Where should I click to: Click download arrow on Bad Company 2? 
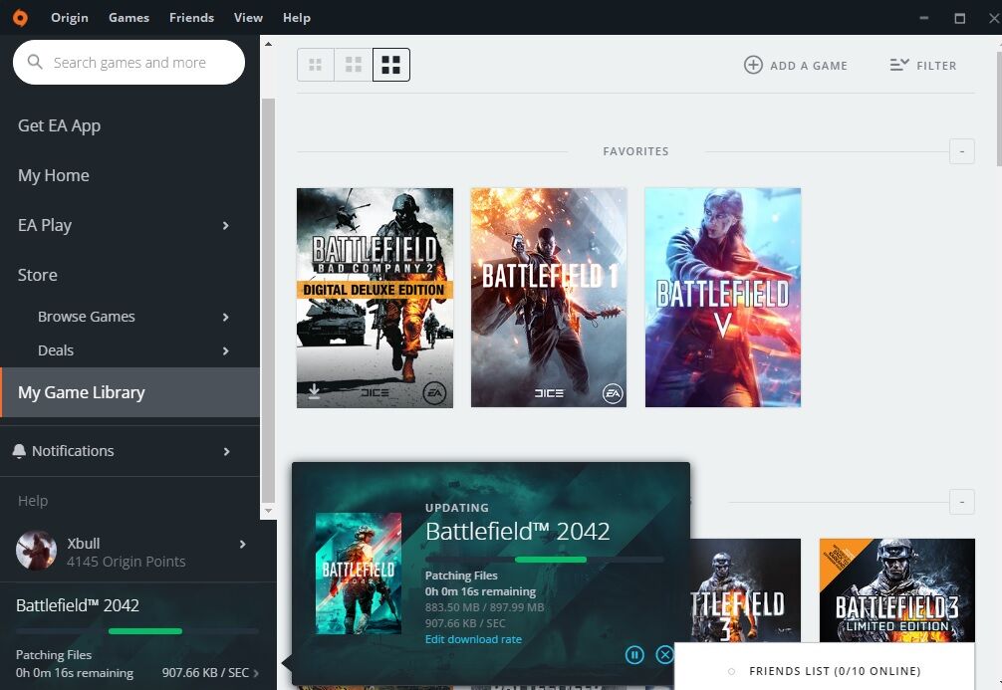pos(314,390)
